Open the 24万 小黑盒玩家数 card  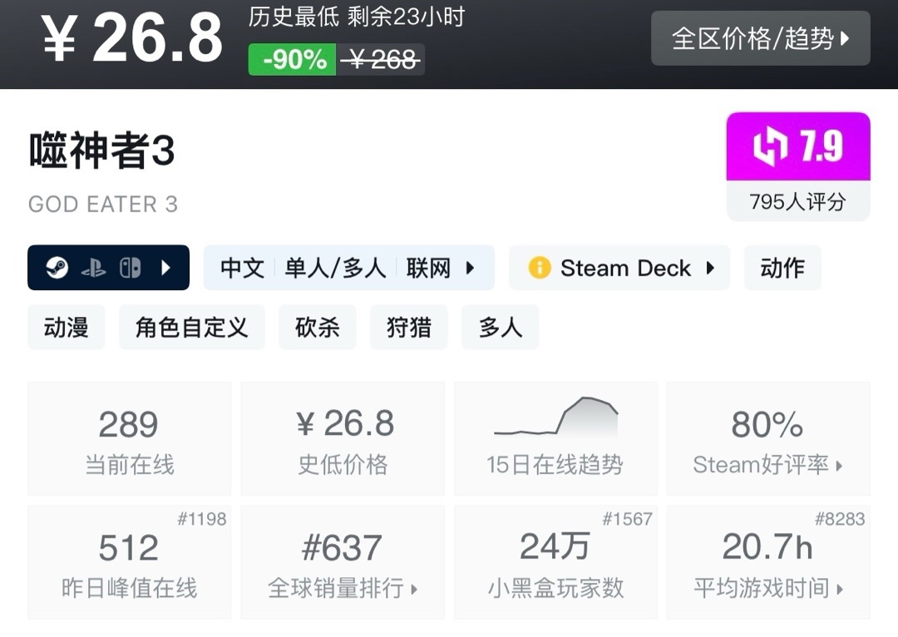555,562
